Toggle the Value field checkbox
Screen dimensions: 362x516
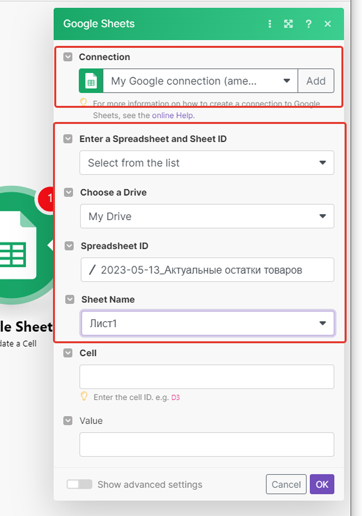[68, 421]
